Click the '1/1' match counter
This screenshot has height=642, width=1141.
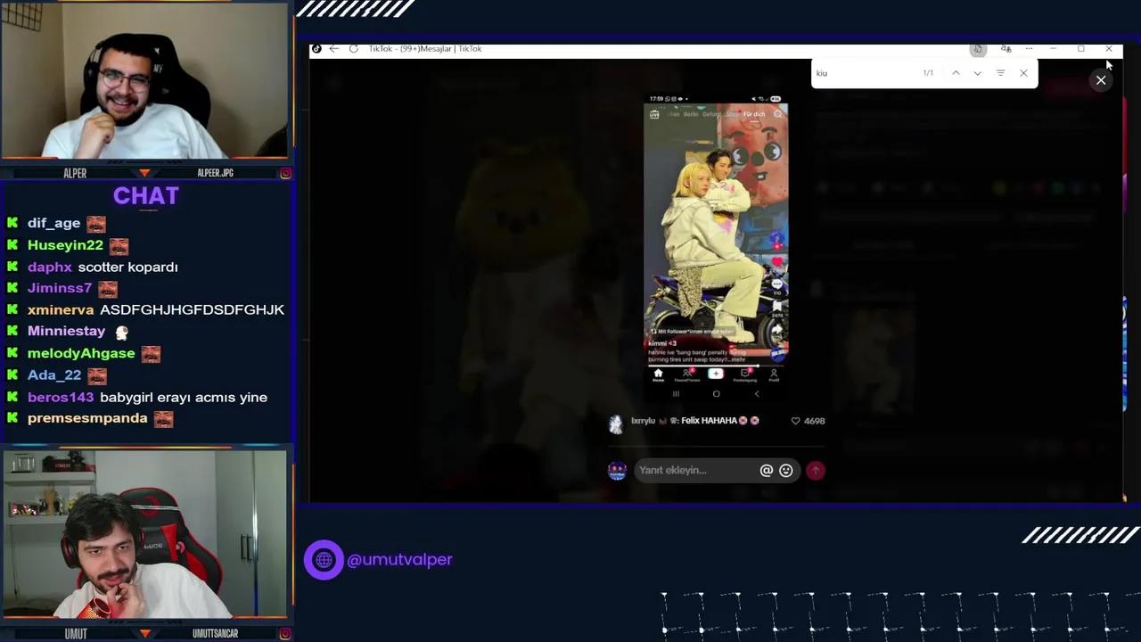[x=928, y=73]
